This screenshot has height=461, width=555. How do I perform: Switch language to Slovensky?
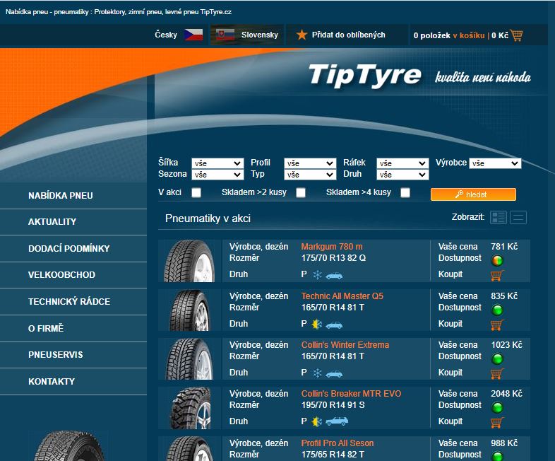259,35
